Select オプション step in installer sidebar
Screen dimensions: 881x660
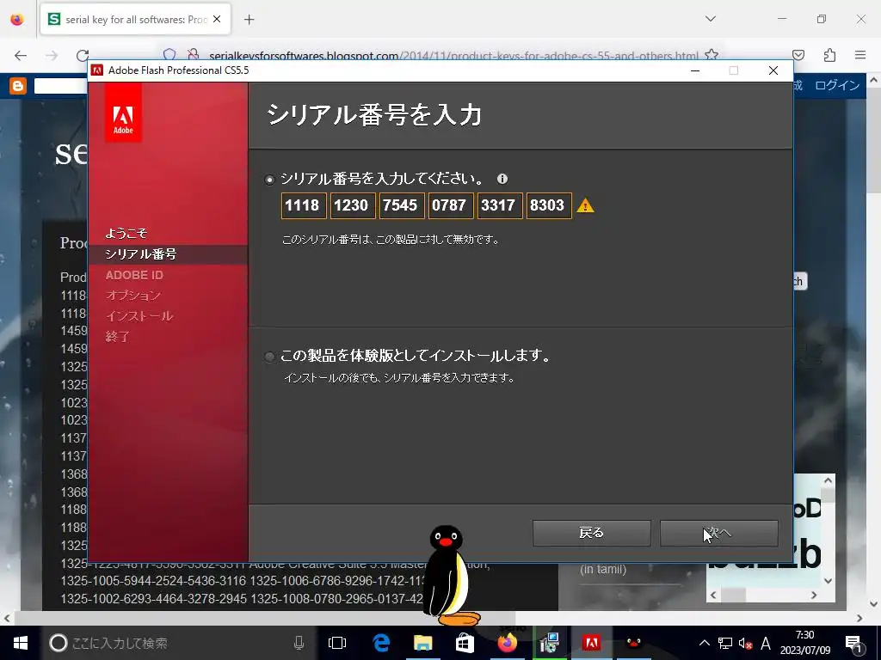pos(133,296)
